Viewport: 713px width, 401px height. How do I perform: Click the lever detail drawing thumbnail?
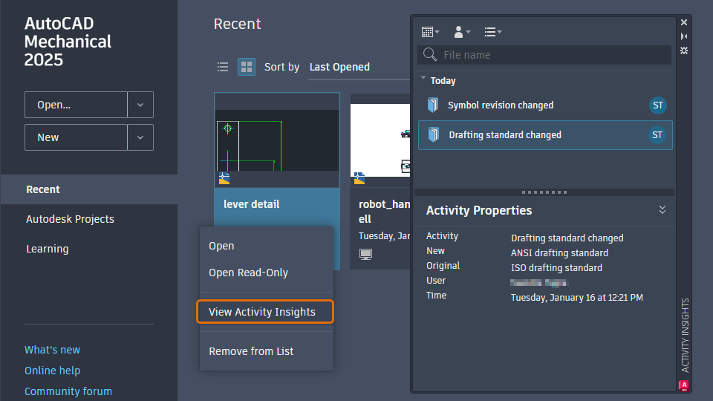click(277, 141)
